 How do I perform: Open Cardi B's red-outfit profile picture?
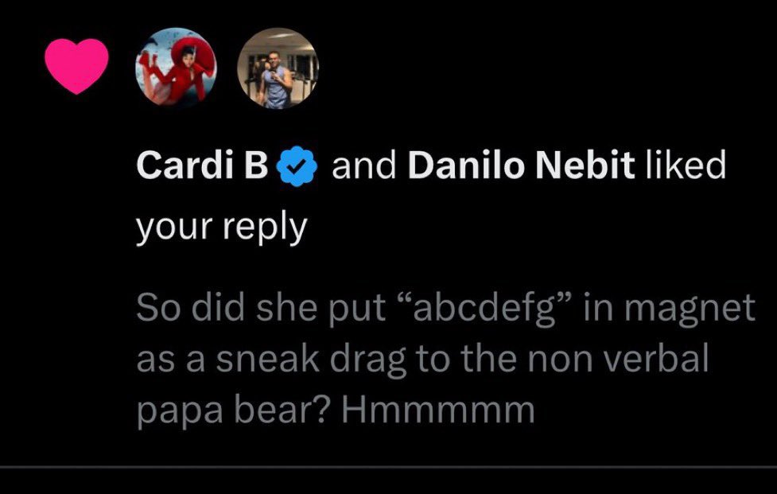coord(176,68)
